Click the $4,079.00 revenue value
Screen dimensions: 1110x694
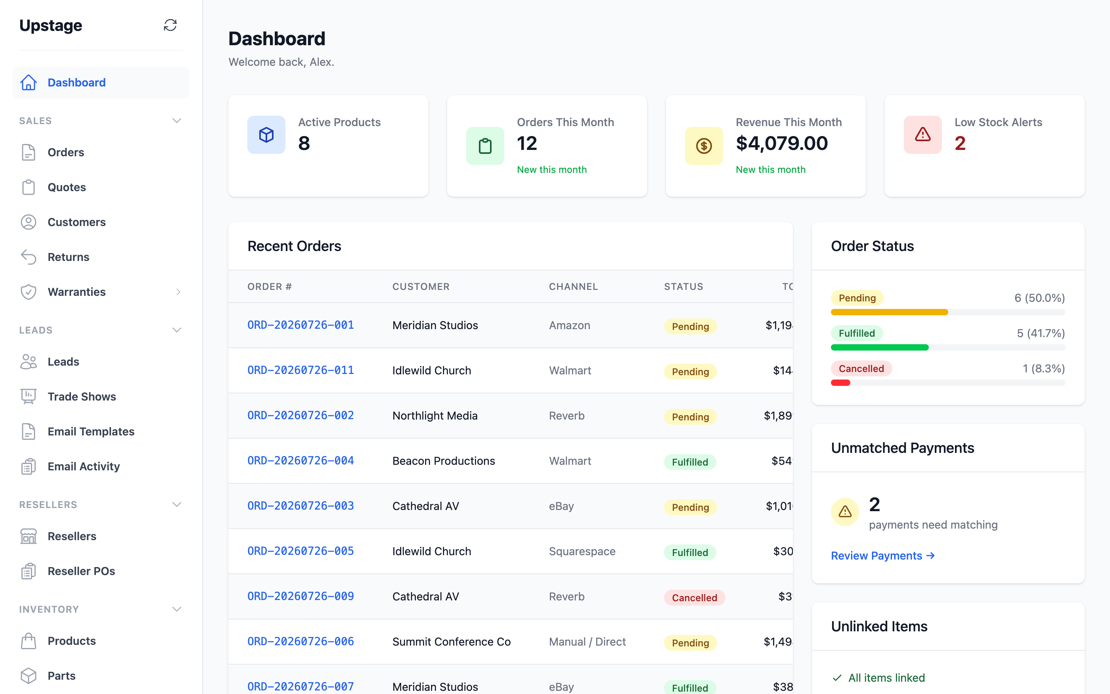pyautogui.click(x=782, y=143)
